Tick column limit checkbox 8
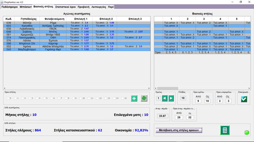 point(66,98)
